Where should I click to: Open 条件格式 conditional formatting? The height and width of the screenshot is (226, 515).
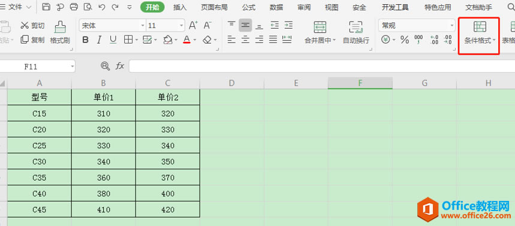point(479,33)
